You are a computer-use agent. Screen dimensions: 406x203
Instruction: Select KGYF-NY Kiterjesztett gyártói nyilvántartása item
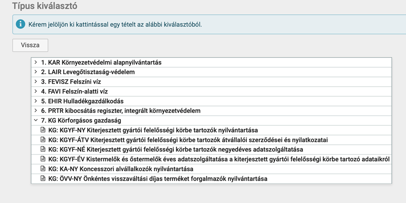click(x=153, y=130)
